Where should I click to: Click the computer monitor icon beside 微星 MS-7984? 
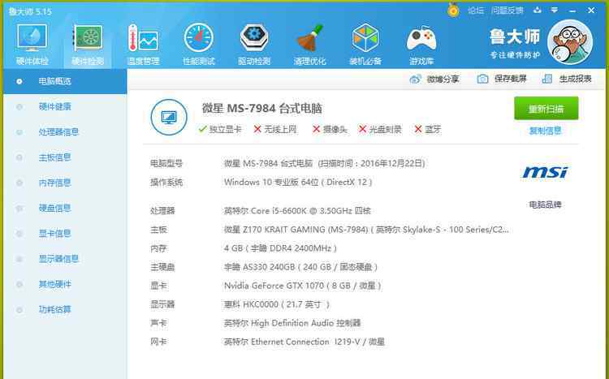click(x=169, y=117)
